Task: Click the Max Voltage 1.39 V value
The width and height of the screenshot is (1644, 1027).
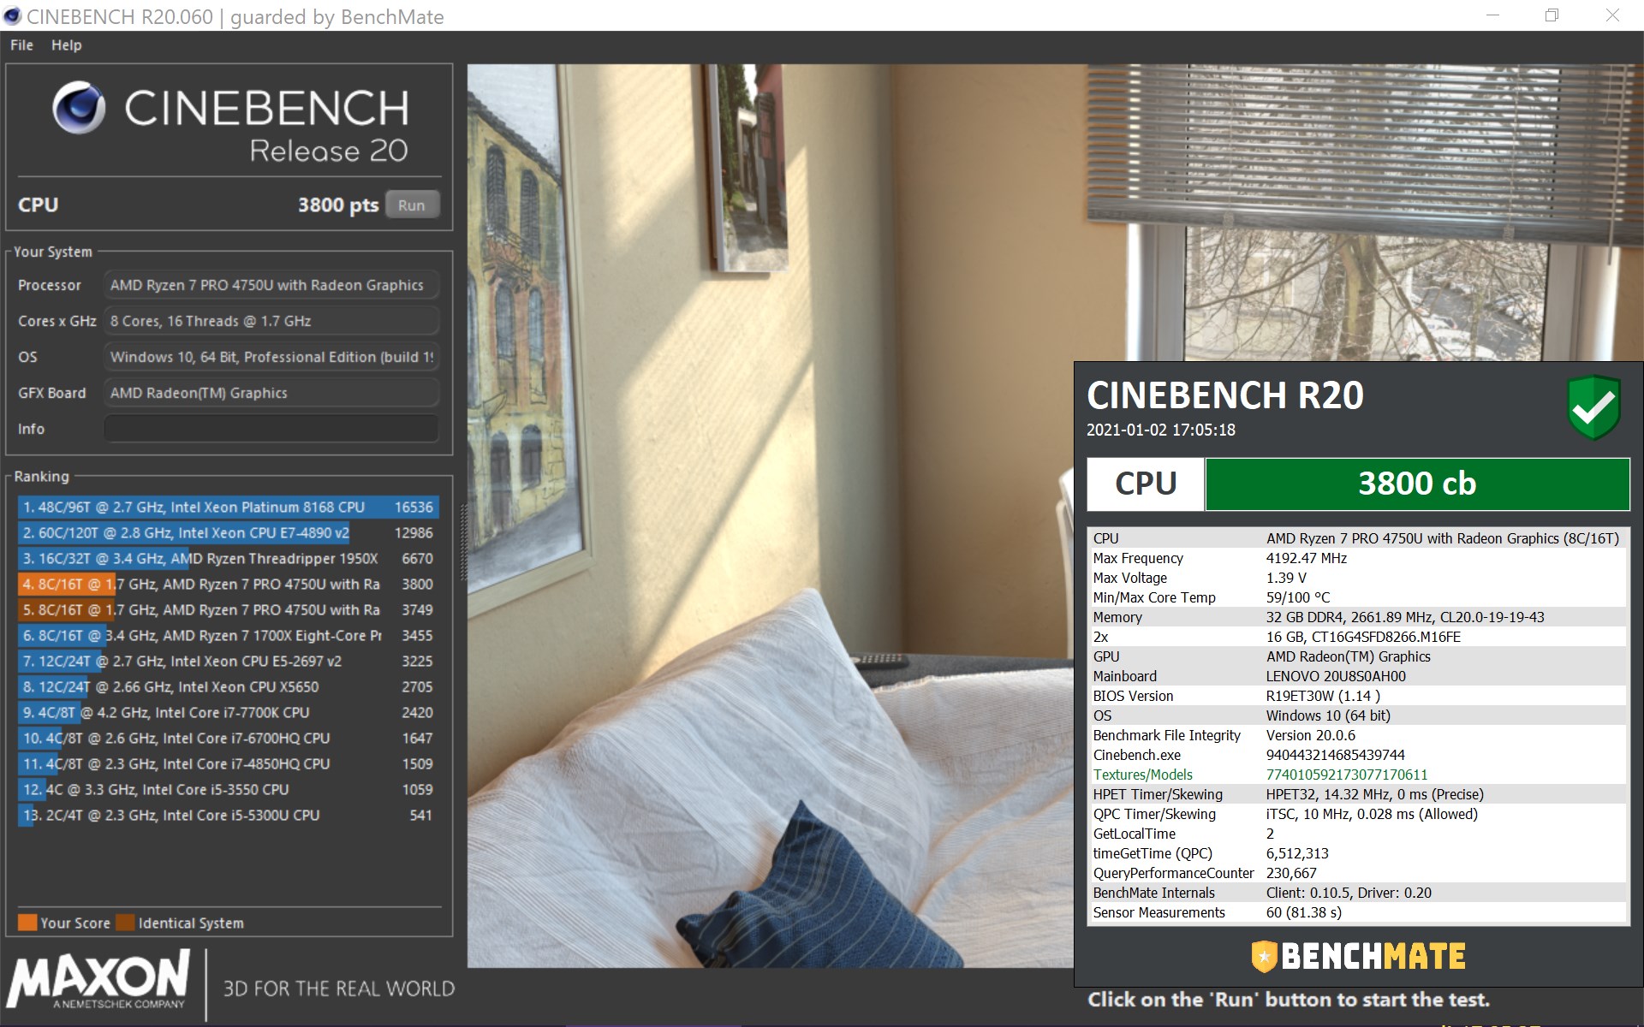Action: click(x=1286, y=578)
